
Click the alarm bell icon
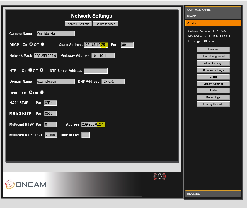[x=159, y=176]
